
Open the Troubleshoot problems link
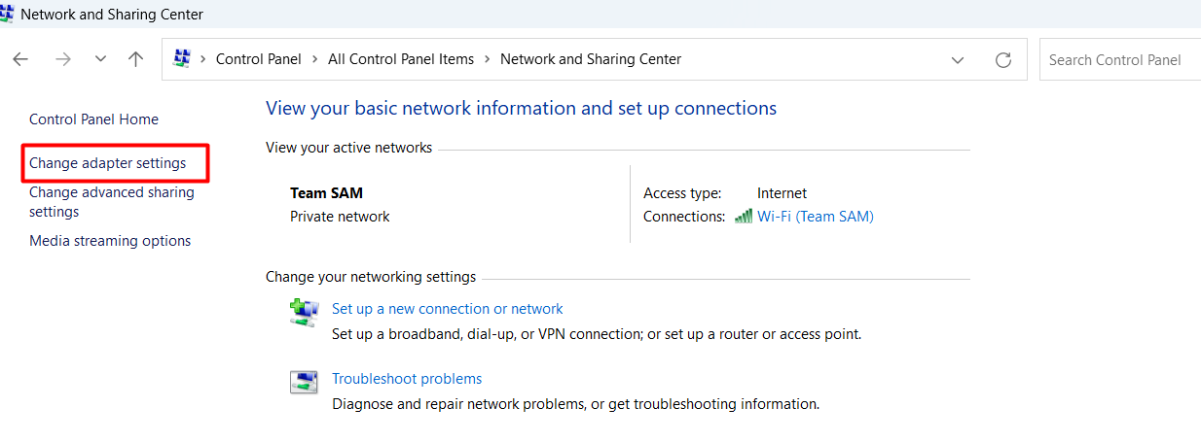click(x=407, y=379)
